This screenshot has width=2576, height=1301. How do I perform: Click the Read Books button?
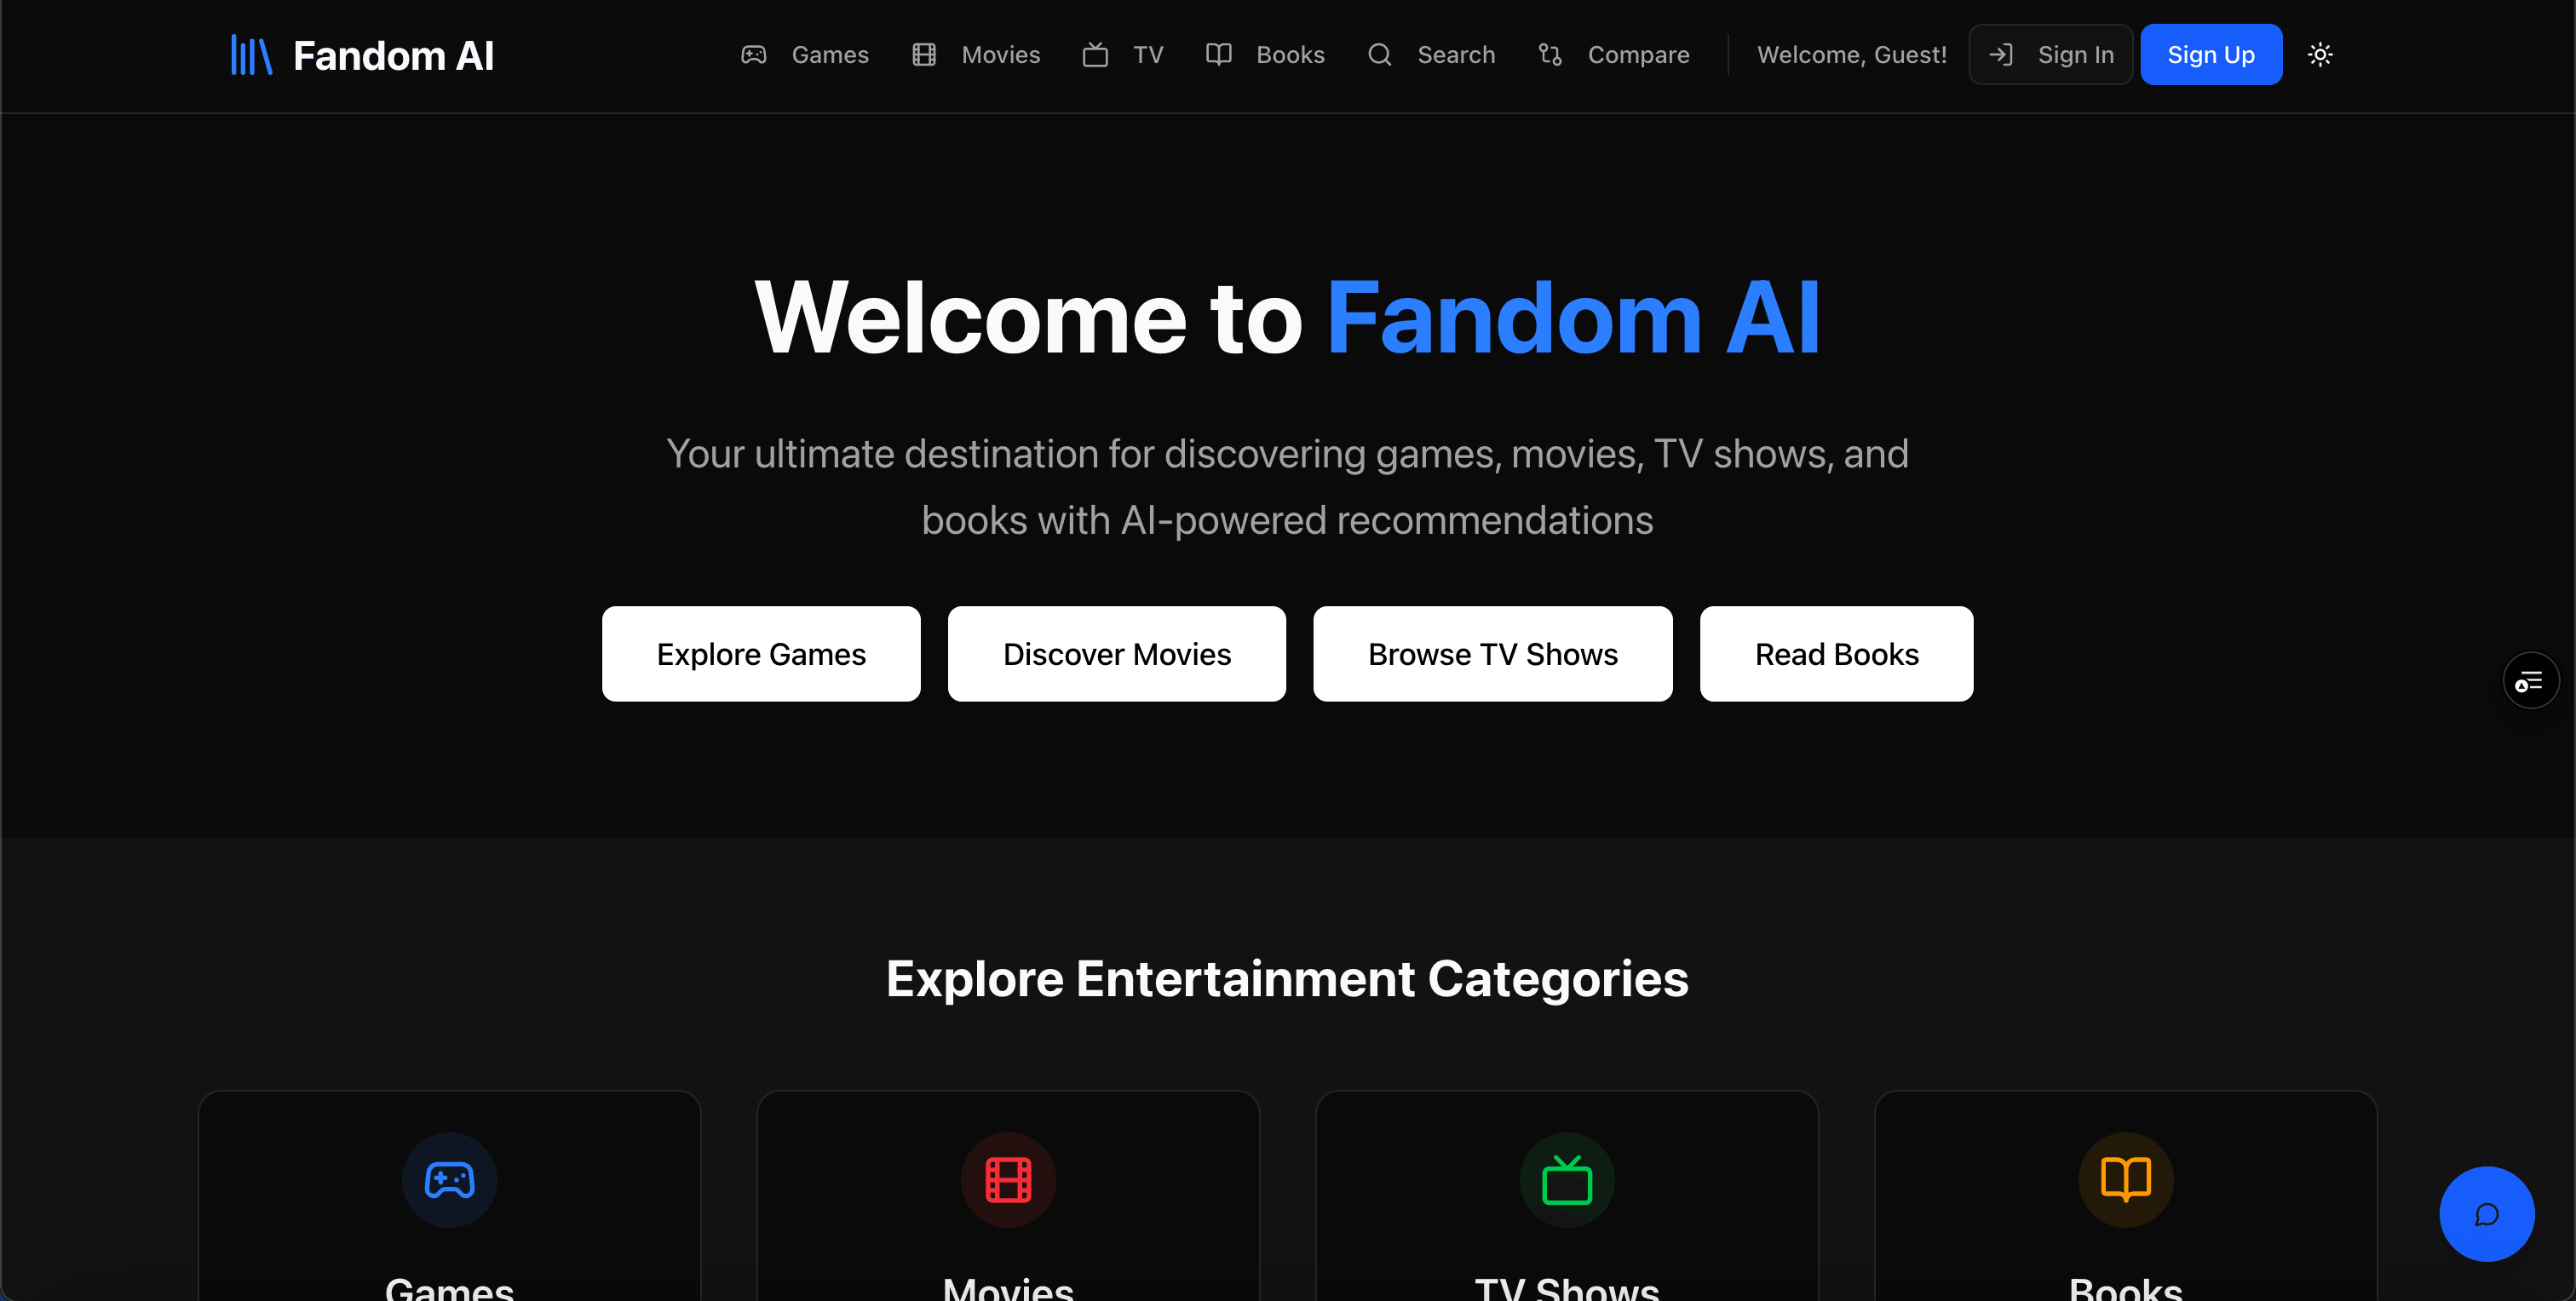[x=1837, y=654]
